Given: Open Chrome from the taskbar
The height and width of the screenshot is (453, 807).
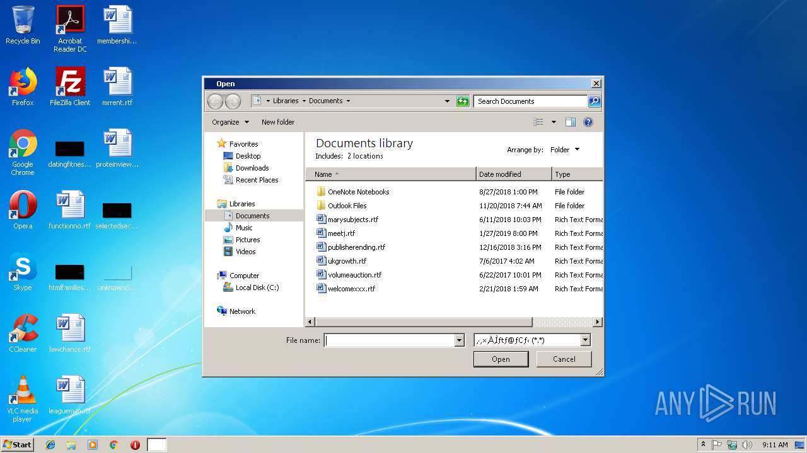Looking at the screenshot, I should click(114, 445).
